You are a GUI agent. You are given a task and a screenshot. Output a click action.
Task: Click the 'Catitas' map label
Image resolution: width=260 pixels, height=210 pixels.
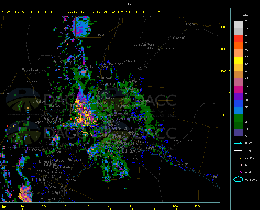[x=165, y=155]
